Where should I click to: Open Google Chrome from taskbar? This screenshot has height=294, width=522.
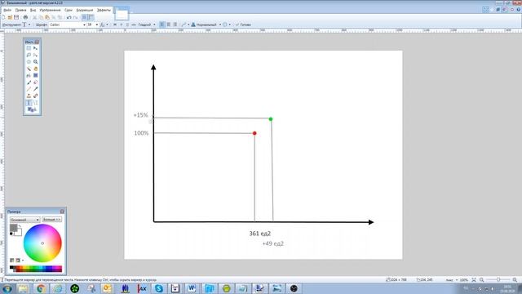tap(41, 288)
